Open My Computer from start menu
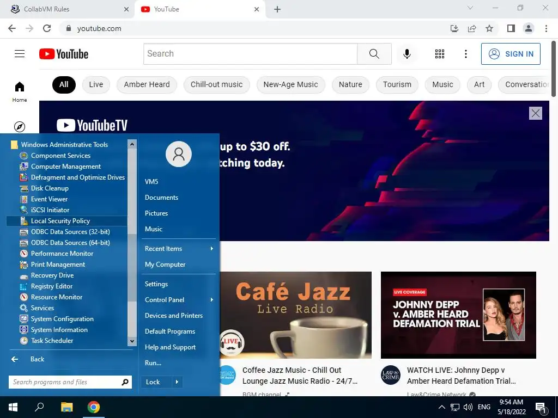The width and height of the screenshot is (558, 418). pos(165,265)
